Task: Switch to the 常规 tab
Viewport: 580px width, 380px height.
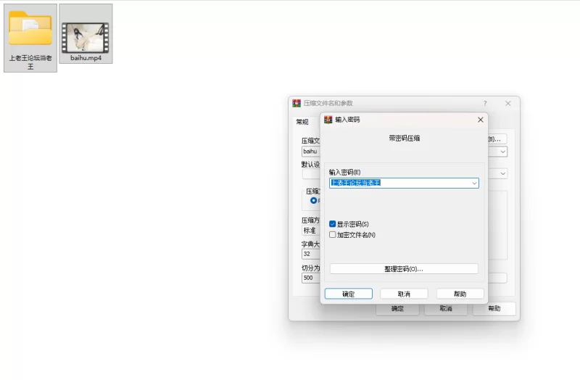Action: click(302, 122)
